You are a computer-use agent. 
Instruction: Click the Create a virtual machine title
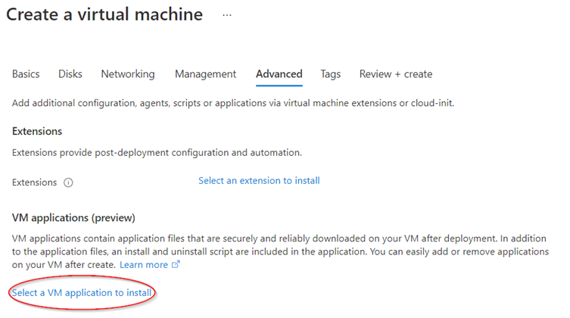point(104,14)
